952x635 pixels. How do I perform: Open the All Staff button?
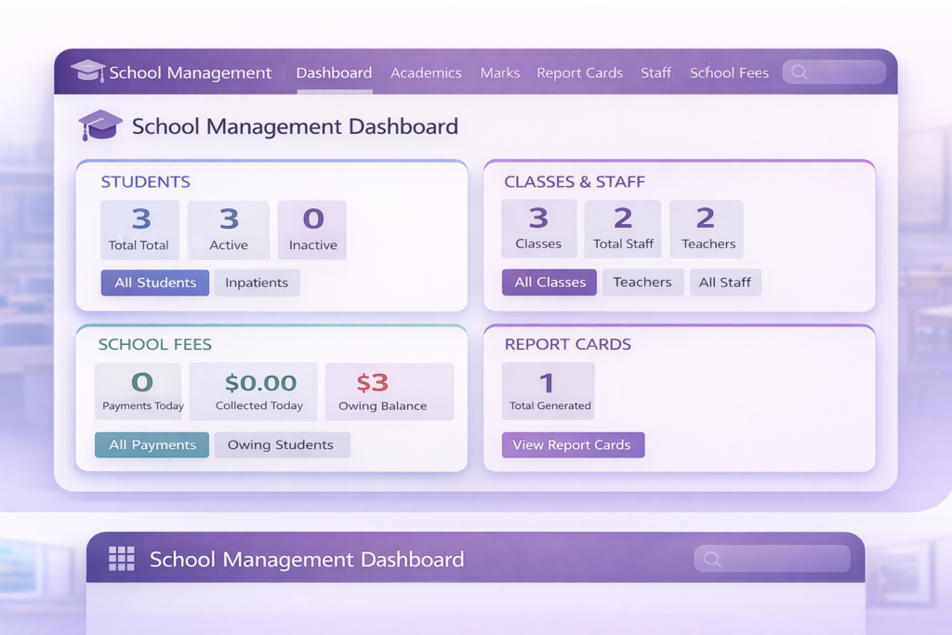coord(725,283)
